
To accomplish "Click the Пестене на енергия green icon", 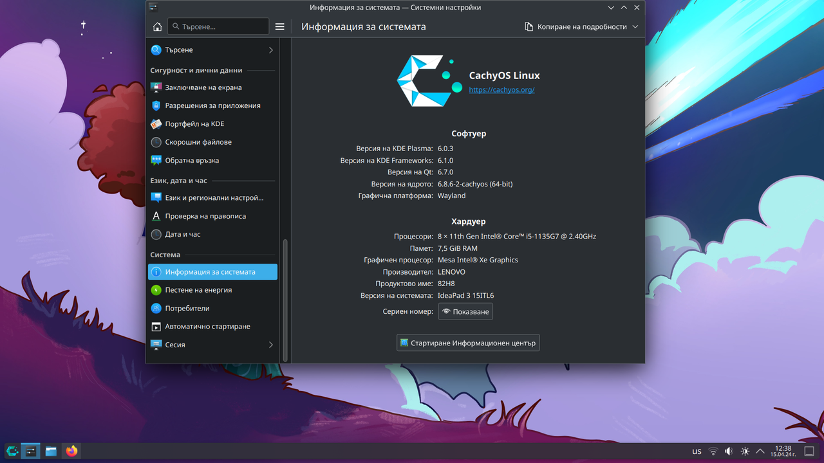I will pyautogui.click(x=156, y=290).
